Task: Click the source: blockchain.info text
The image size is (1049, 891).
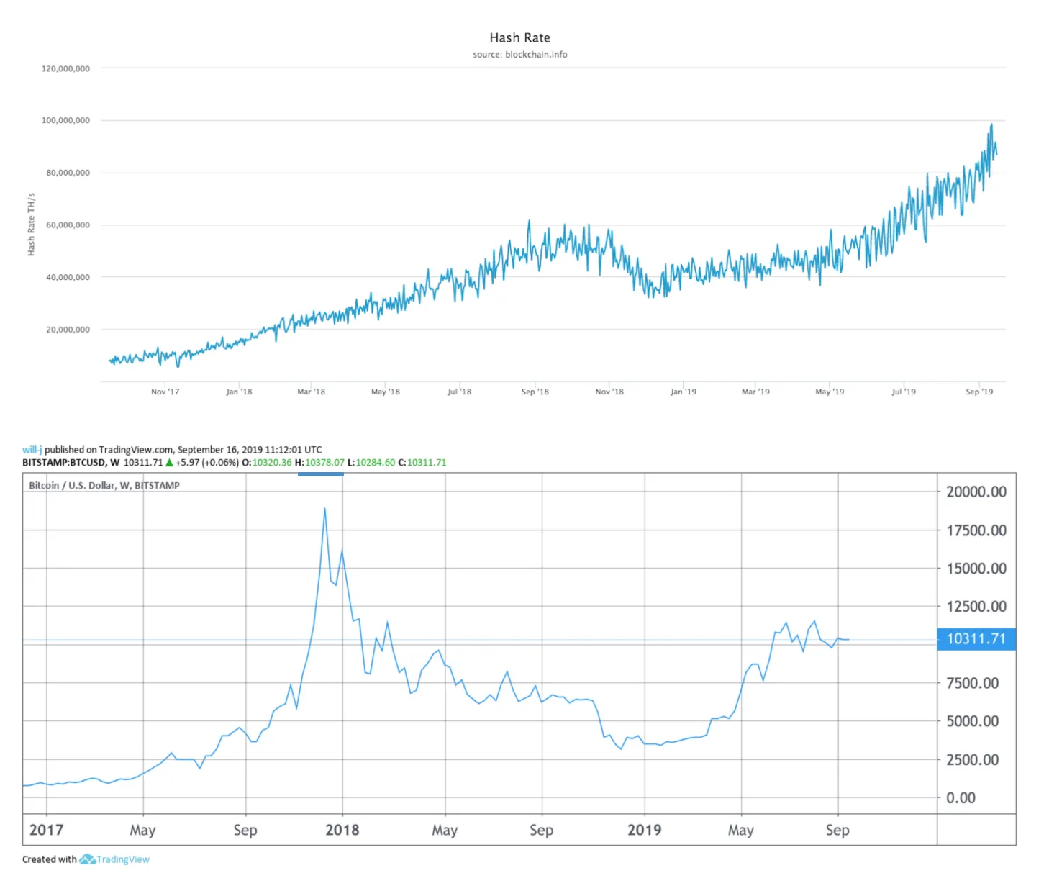Action: click(x=519, y=54)
